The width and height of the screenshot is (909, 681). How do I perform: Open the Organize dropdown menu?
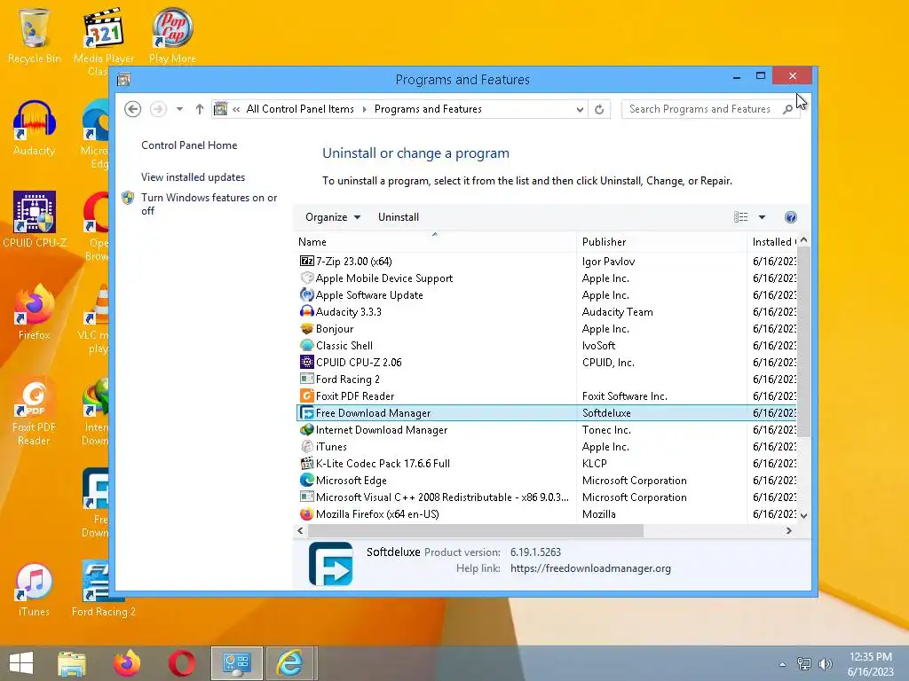(333, 217)
